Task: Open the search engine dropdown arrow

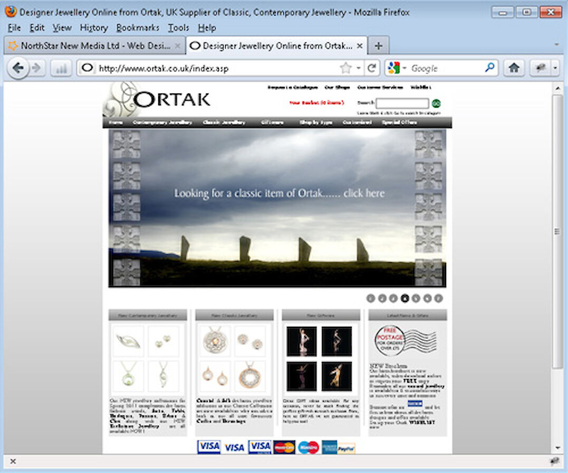Action: [x=405, y=68]
